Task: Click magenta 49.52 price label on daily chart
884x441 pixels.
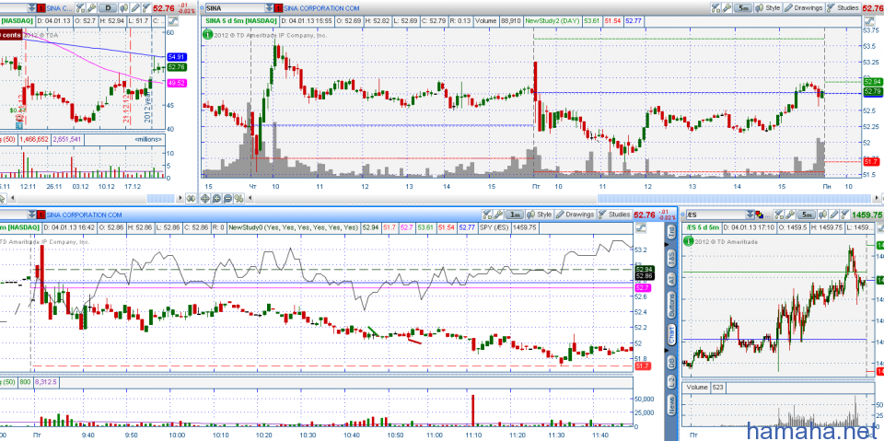Action: (177, 83)
